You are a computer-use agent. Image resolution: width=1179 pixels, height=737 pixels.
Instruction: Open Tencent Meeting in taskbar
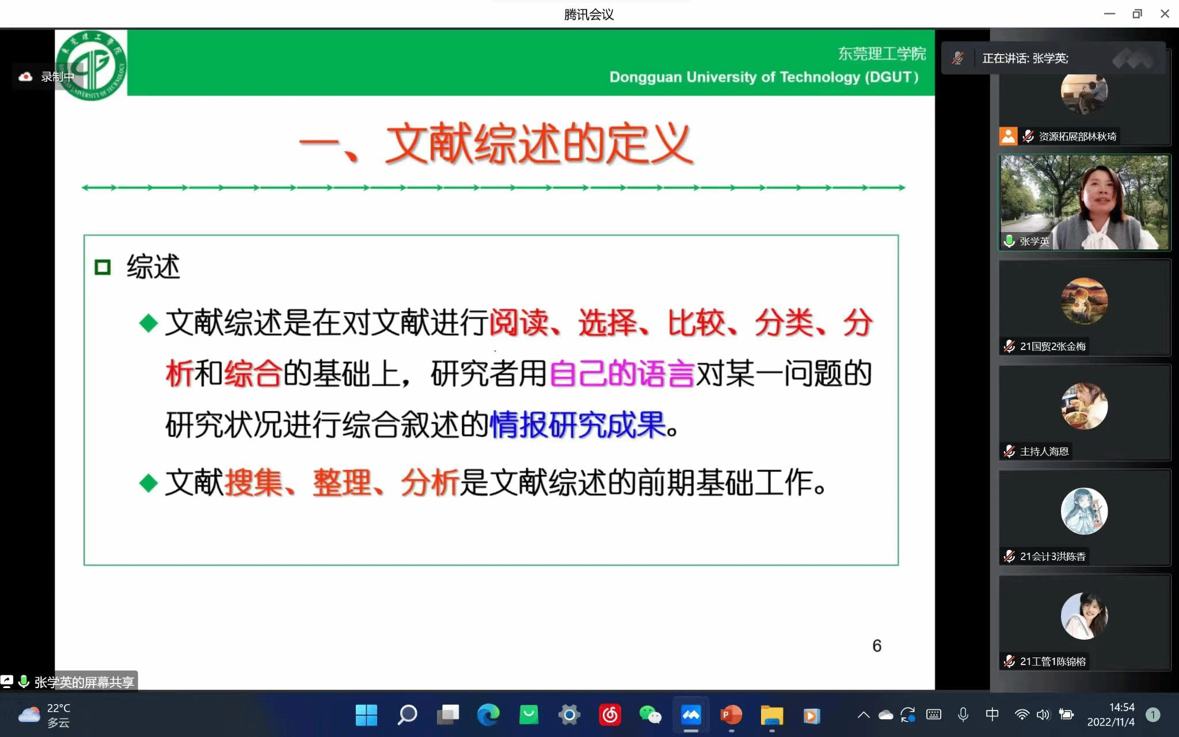(x=691, y=715)
